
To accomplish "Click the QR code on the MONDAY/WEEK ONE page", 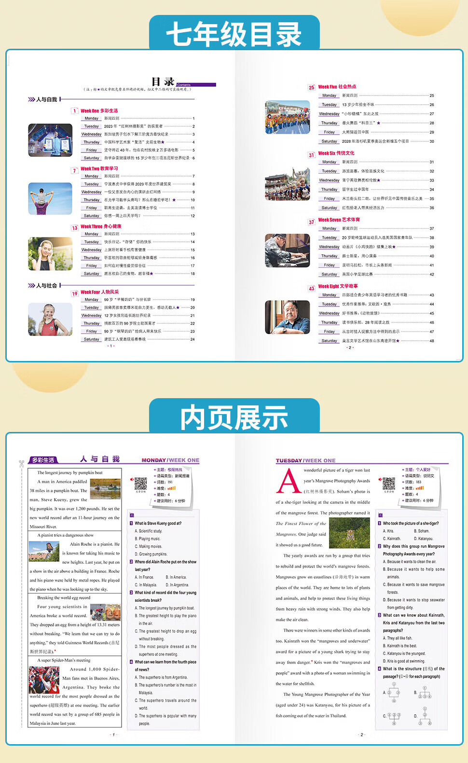I will (x=140, y=484).
